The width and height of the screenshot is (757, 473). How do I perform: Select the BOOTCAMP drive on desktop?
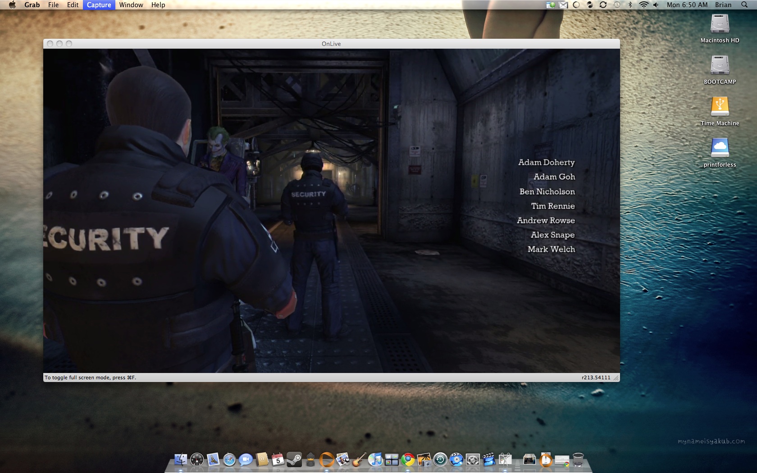(720, 65)
